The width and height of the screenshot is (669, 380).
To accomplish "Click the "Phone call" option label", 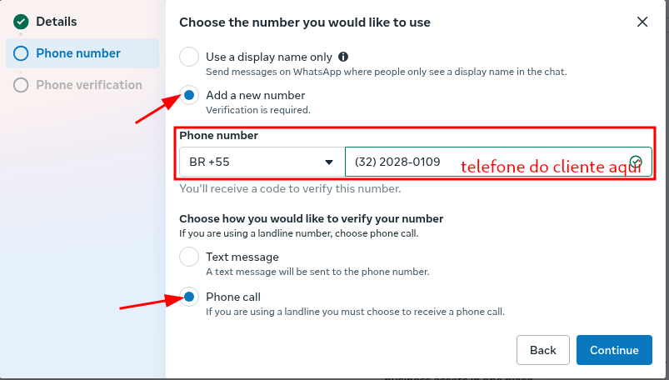I will (233, 297).
